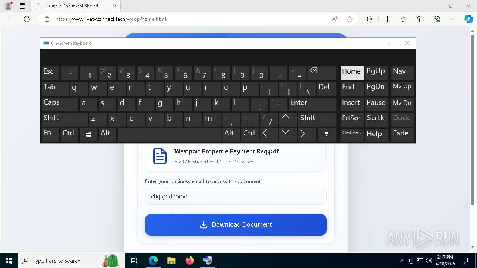This screenshot has width=477, height=268.
Task: Click the PDF document file icon
Action: tap(159, 156)
